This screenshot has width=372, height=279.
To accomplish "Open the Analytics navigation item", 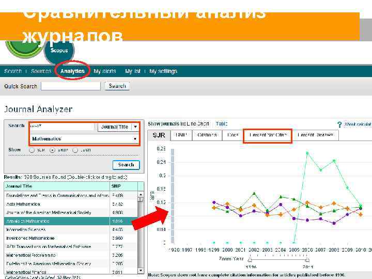I will click(72, 71).
